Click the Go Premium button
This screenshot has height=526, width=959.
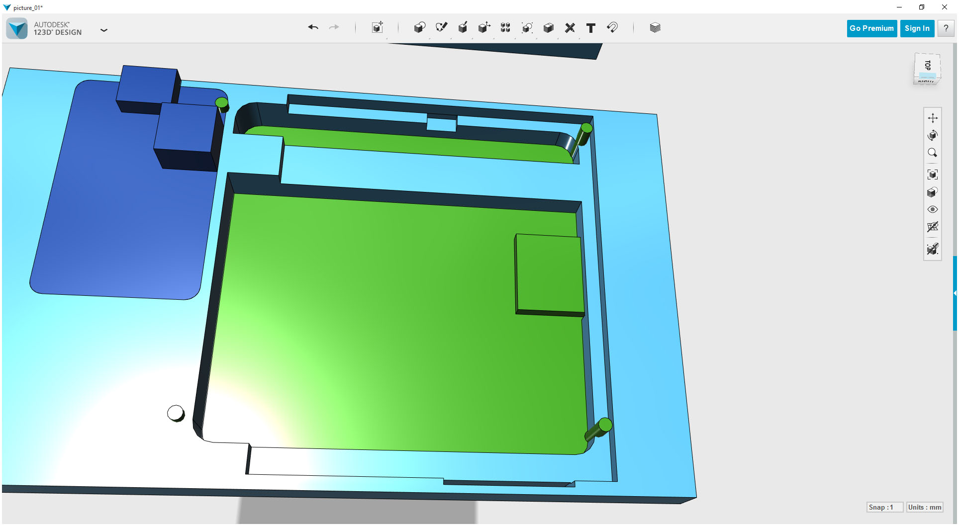[x=871, y=28]
